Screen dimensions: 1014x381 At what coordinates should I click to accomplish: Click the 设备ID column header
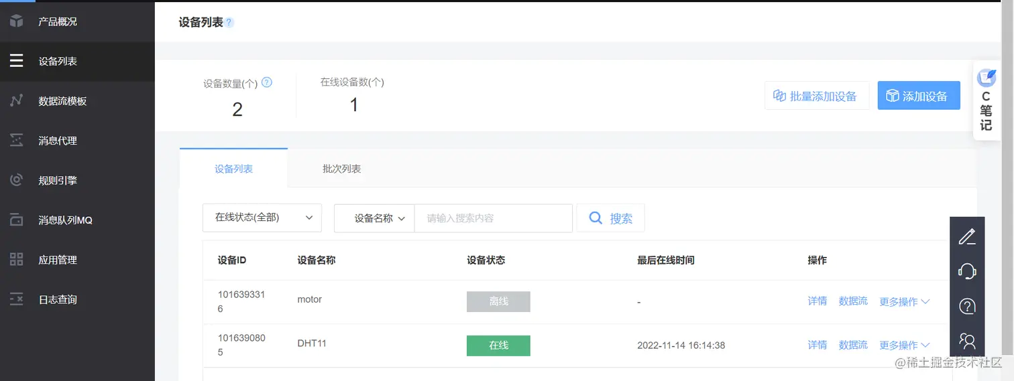coord(231,260)
